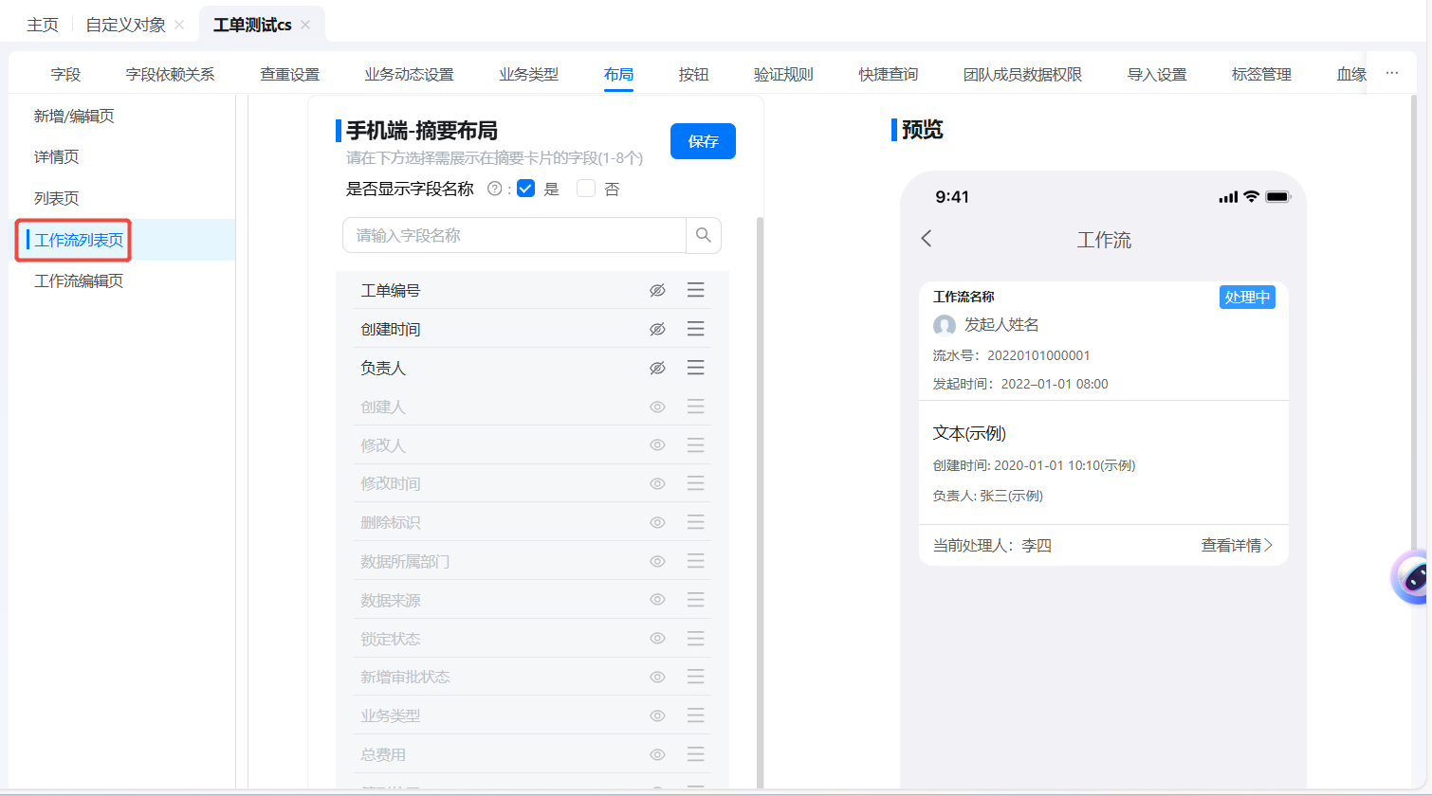
Task: Click the back arrow in phone preview
Action: click(927, 239)
